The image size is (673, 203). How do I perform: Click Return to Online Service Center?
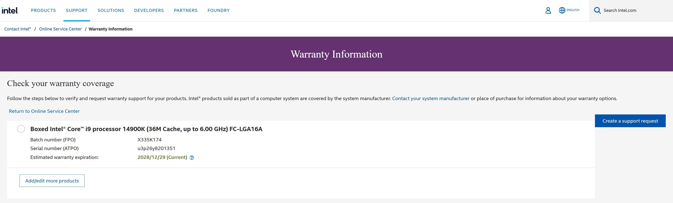[x=44, y=111]
